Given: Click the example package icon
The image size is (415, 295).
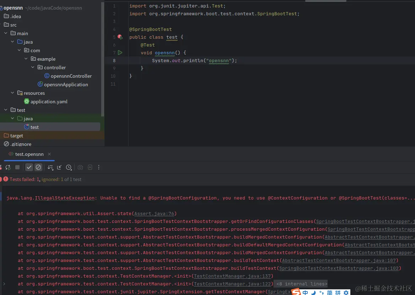Looking at the screenshot, I should pyautogui.click(x=33, y=59).
